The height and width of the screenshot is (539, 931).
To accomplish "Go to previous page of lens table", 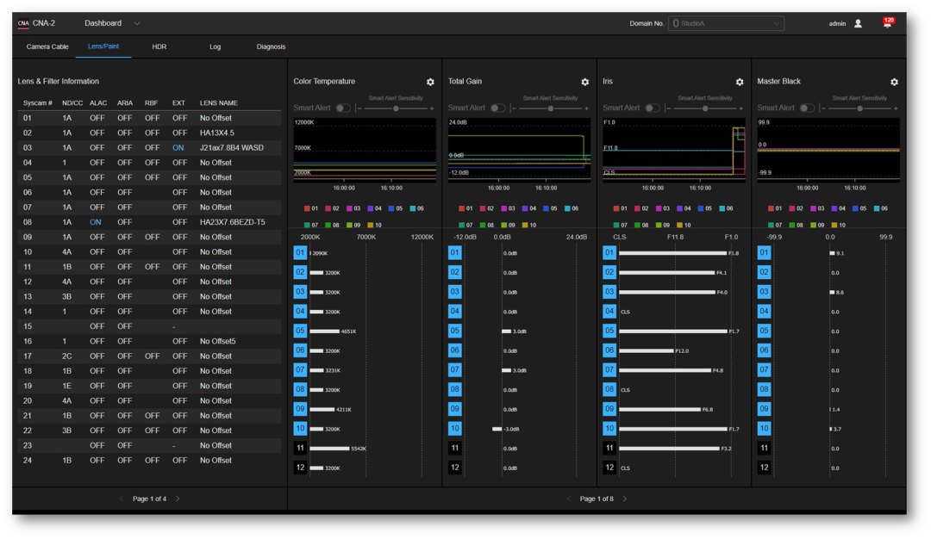I will coord(122,499).
